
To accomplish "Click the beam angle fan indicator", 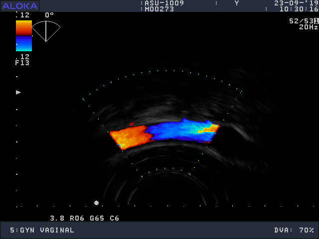I will tap(46, 31).
